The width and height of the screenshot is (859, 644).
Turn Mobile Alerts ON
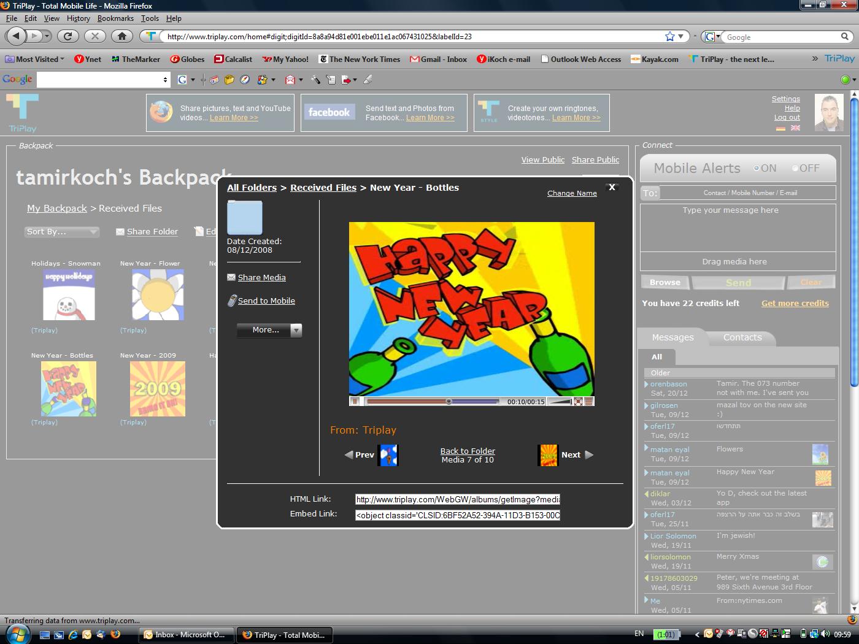pos(757,168)
